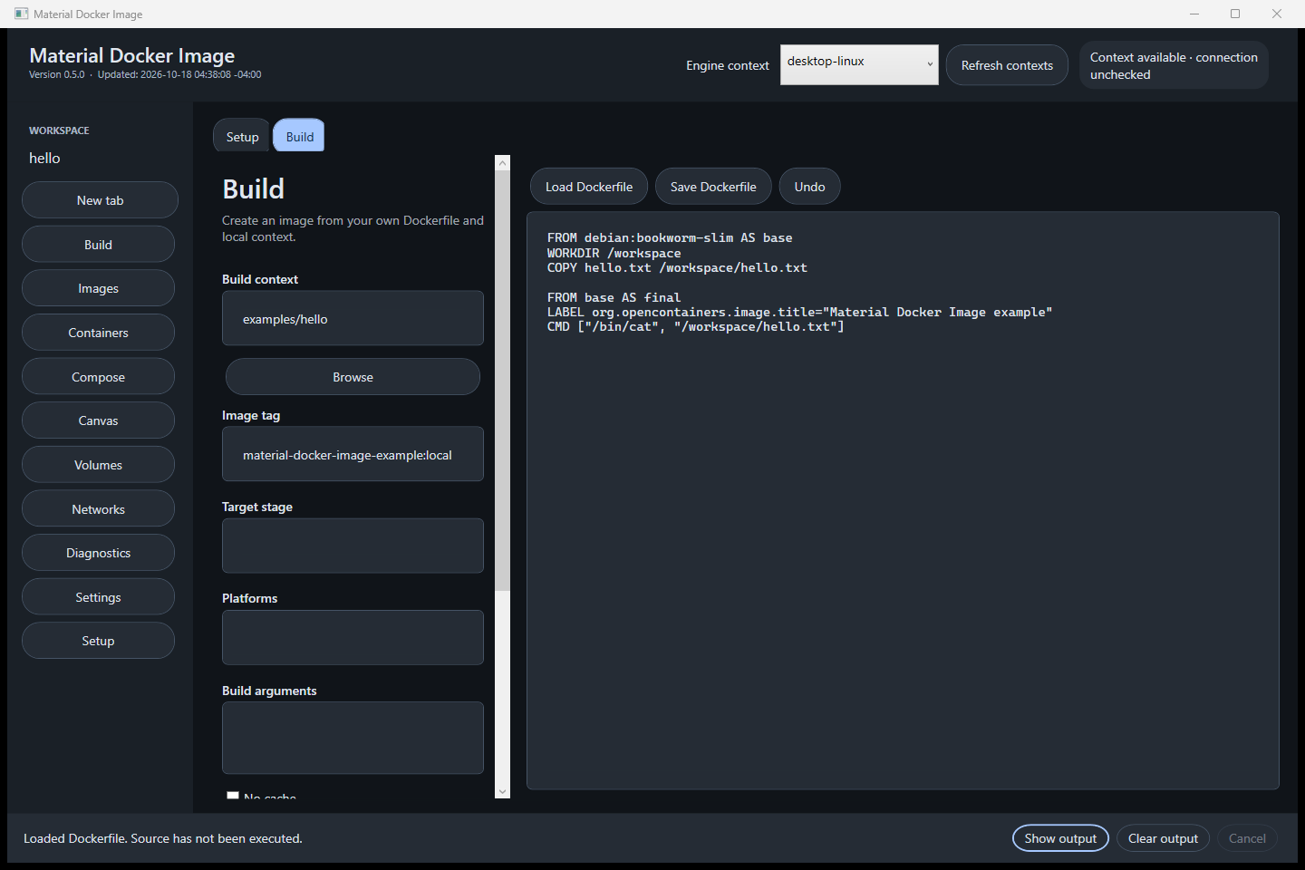
Task: Click Load Dockerfile
Action: click(x=589, y=187)
